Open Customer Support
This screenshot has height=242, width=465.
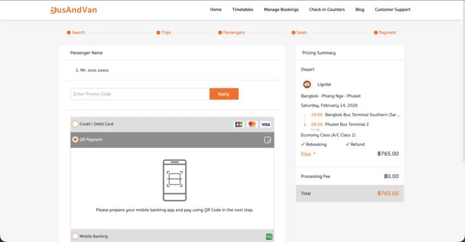pos(393,10)
